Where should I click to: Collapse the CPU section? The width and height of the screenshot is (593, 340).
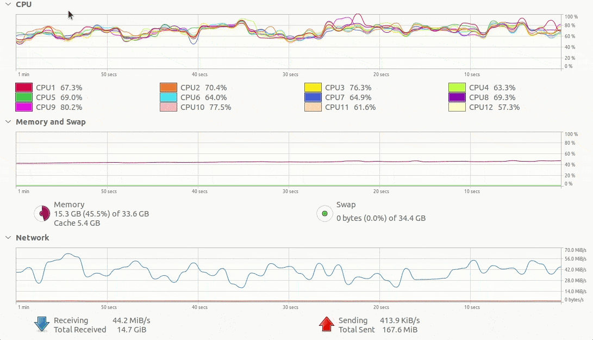(8, 4)
